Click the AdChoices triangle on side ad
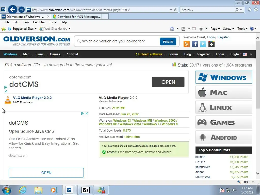This screenshot has height=195, width=260. pos(83,113)
